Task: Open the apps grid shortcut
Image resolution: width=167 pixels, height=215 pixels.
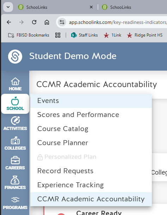Action: (x=58, y=35)
